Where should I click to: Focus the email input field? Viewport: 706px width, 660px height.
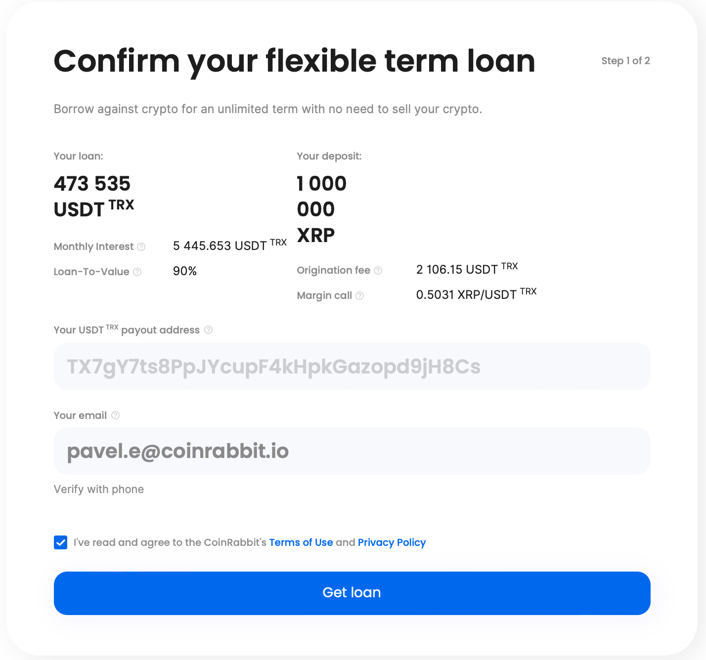[x=352, y=451]
